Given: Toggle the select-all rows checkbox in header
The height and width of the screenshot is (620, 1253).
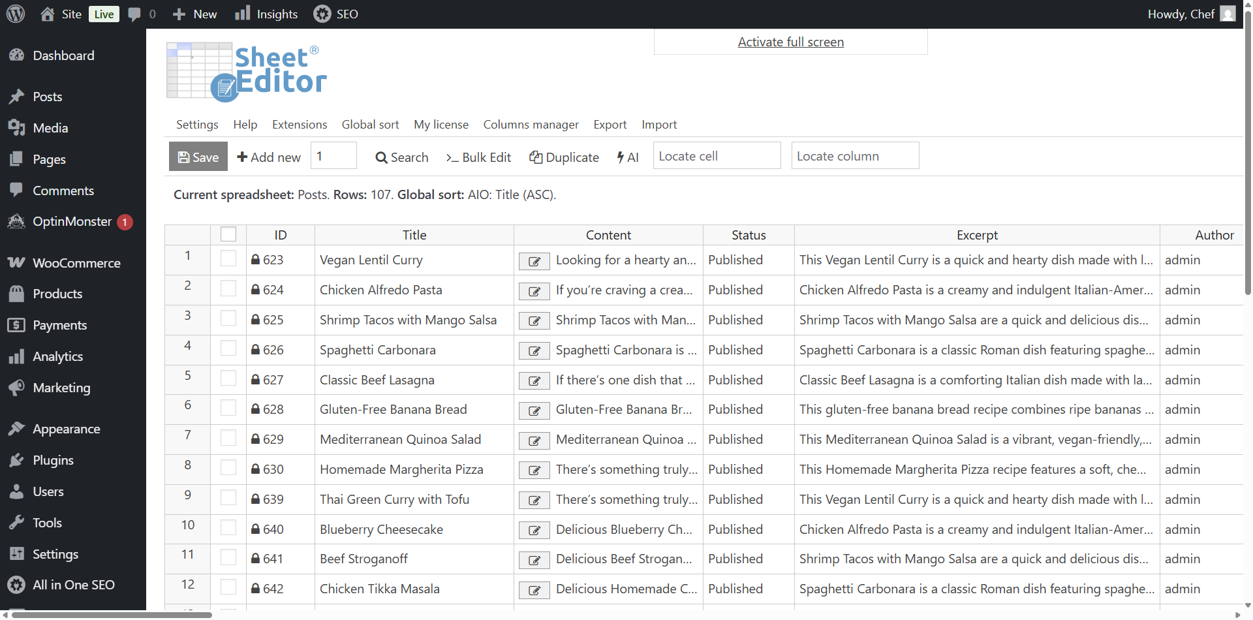Looking at the screenshot, I should (x=228, y=234).
